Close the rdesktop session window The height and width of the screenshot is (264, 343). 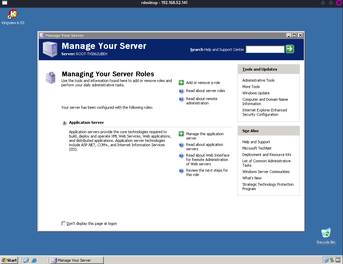tap(339, 3)
